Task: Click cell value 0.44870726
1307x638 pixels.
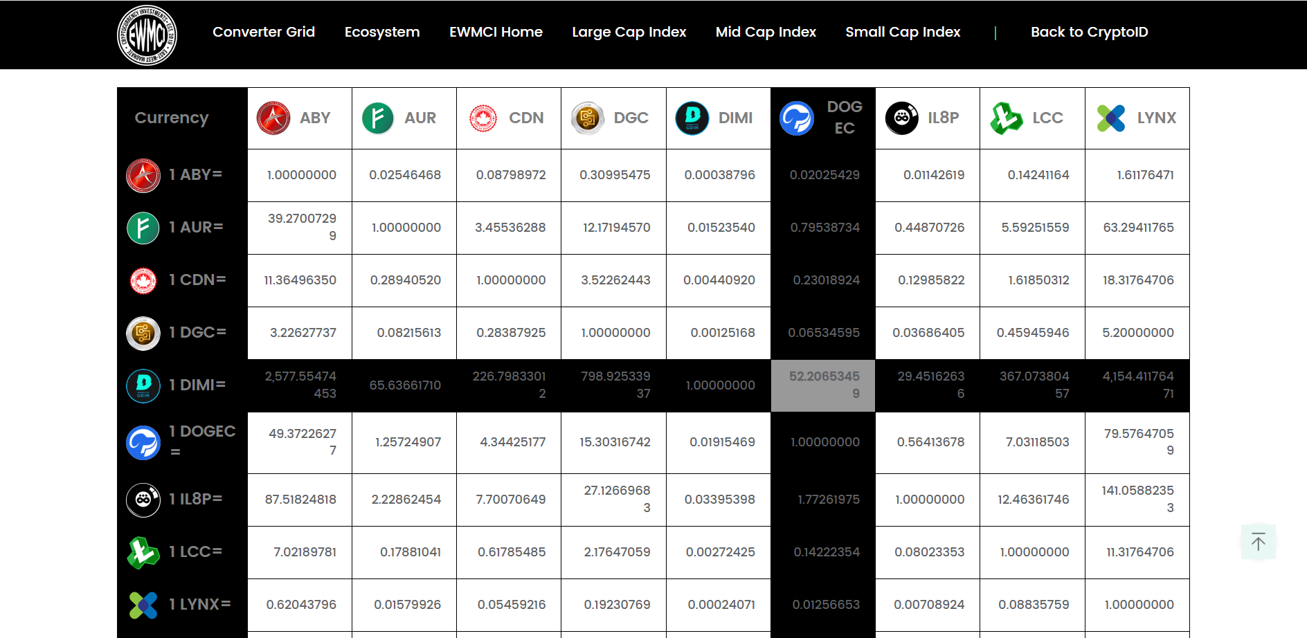Action: [929, 228]
